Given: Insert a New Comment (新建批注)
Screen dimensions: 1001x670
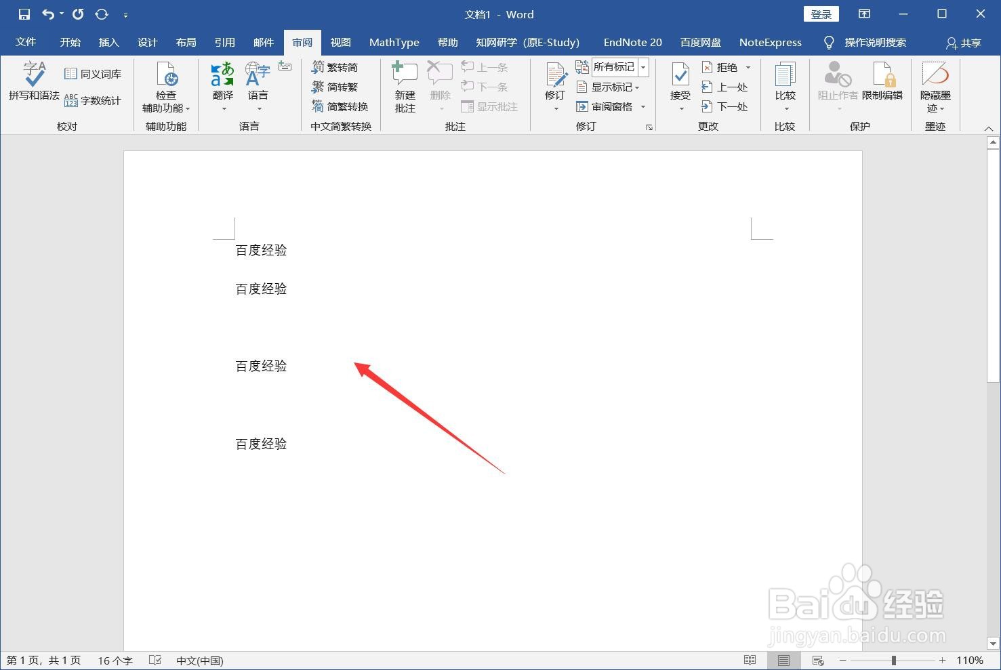Looking at the screenshot, I should pyautogui.click(x=405, y=87).
